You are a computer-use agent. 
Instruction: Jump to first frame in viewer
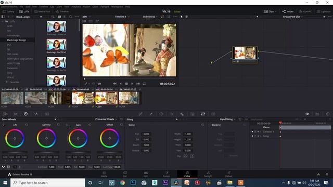114,84
